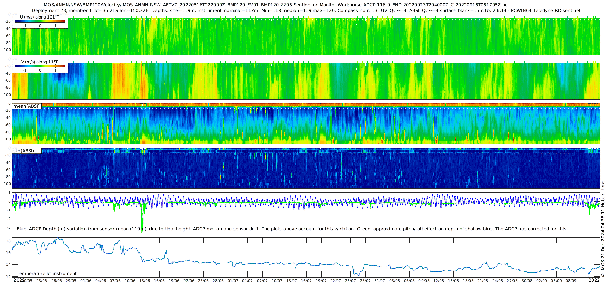Click the '2022' year label at the axis start
The height and width of the screenshot is (286, 606).
tap(19, 280)
